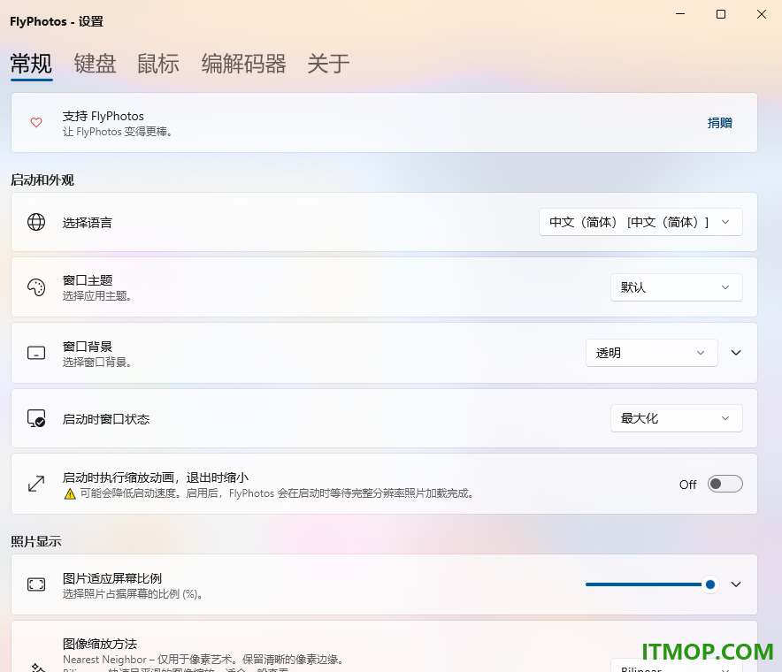Click the window icon for 窗口背景
This screenshot has width=782, height=672.
(x=36, y=353)
